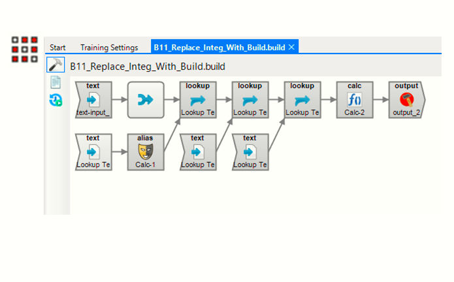Image resolution: width=454 pixels, height=282 pixels.
Task: Switch to the Start tab
Action: [x=58, y=48]
